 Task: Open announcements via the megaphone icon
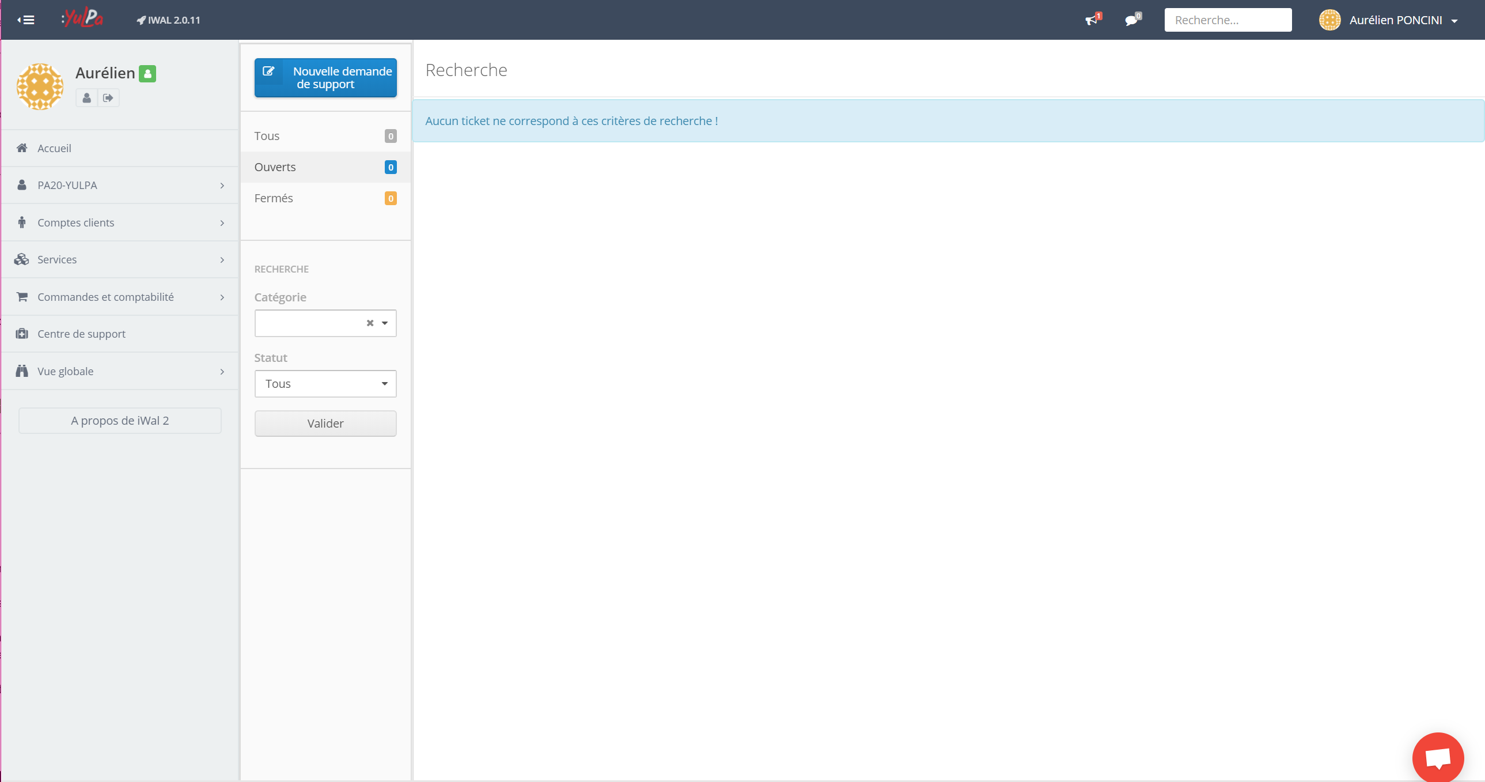[1092, 20]
